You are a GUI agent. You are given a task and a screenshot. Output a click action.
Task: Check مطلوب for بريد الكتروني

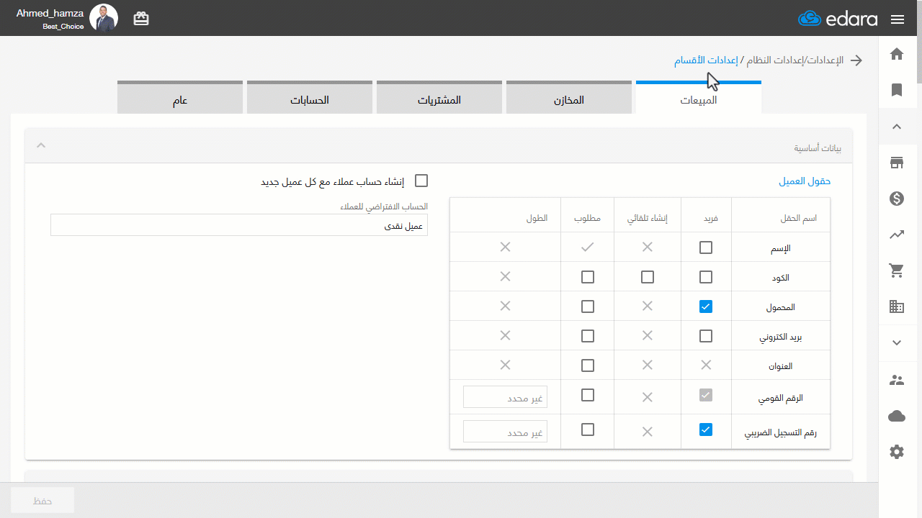(588, 336)
